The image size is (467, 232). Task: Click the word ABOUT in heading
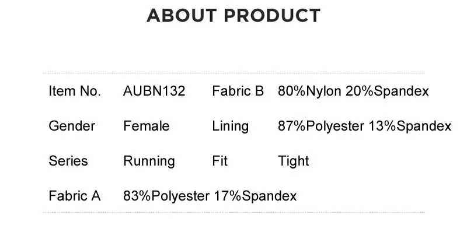coord(182,16)
